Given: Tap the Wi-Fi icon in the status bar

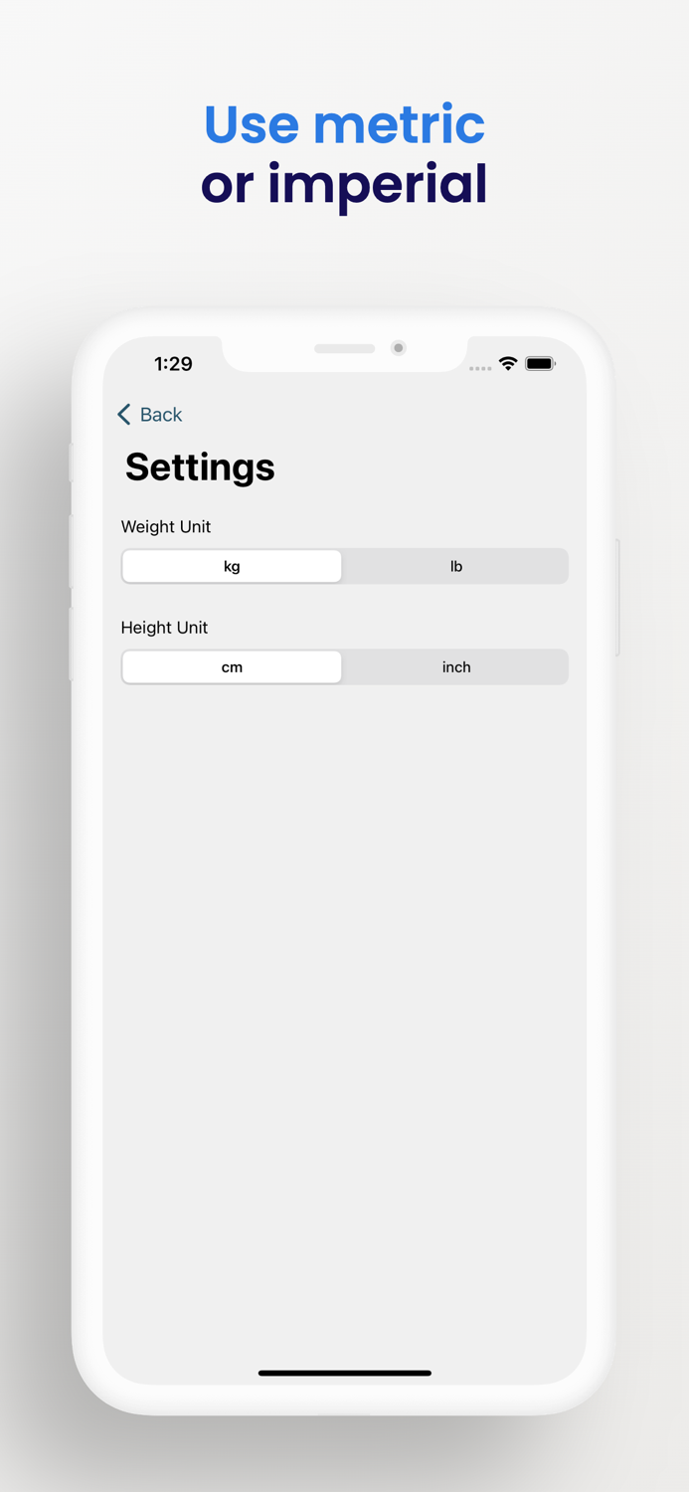Looking at the screenshot, I should point(509,364).
